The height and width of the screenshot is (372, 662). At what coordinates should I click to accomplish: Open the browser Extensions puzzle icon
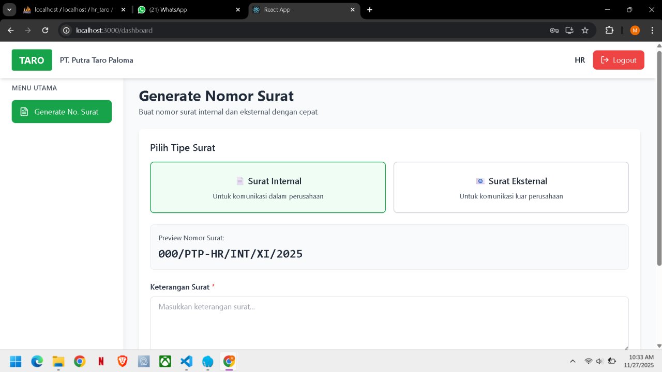609,30
